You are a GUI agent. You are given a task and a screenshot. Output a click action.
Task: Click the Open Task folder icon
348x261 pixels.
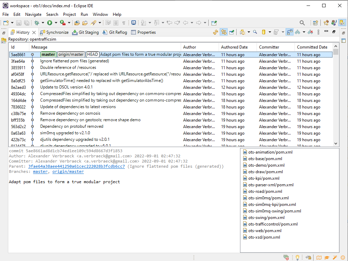point(85,23)
